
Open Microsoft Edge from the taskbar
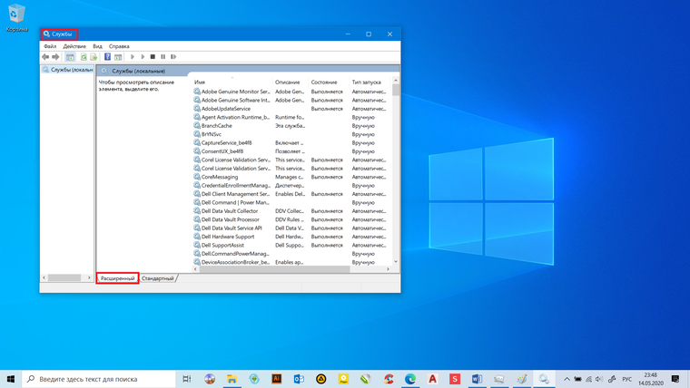click(410, 379)
